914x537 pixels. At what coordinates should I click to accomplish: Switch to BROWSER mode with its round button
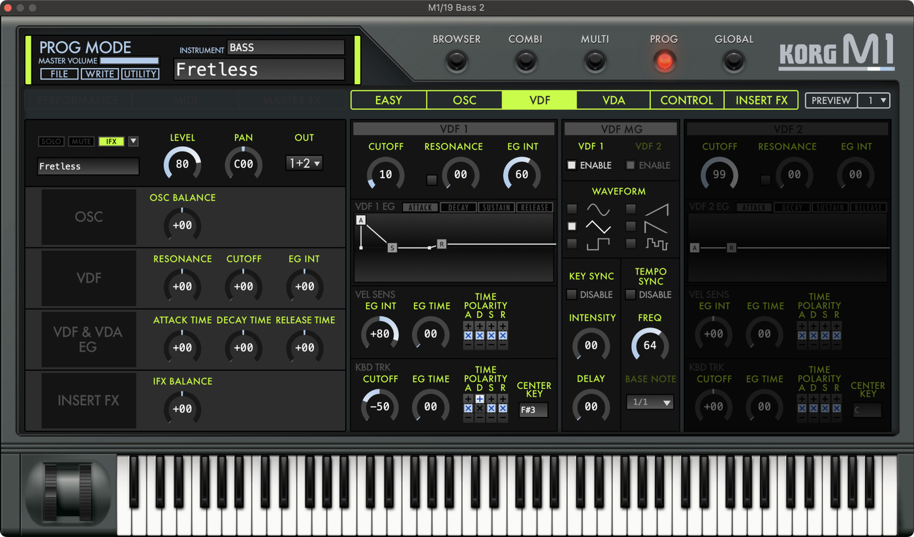[456, 61]
